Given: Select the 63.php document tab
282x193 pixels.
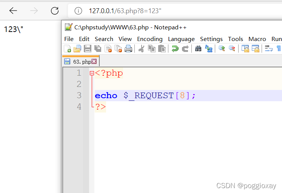Looking at the screenshot, I should pyautogui.click(x=80, y=62).
